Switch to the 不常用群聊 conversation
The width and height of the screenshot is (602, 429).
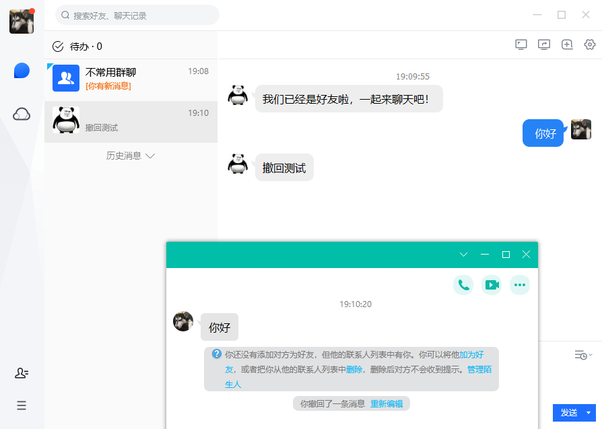click(x=131, y=78)
